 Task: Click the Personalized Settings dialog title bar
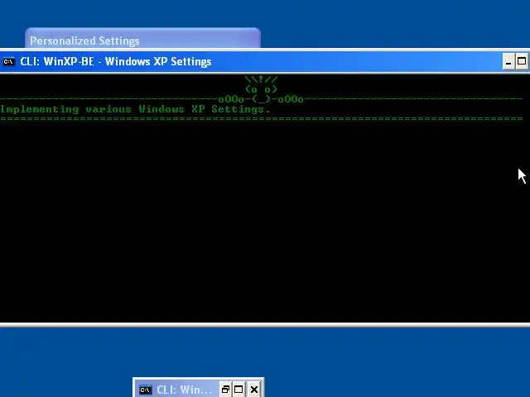pos(142,38)
